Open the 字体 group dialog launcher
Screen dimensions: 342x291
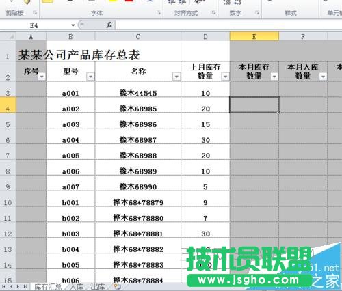pos(159,13)
